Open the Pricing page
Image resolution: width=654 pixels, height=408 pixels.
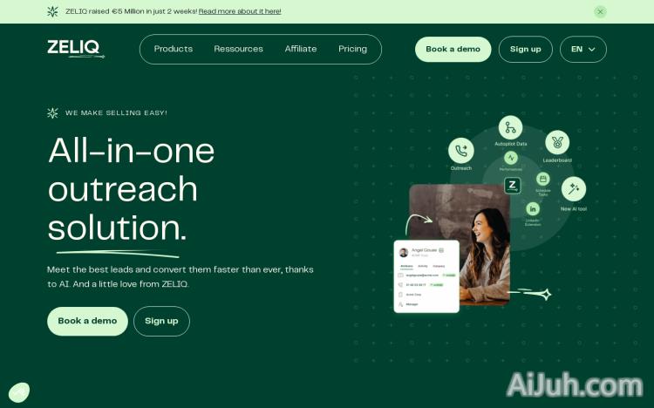[x=353, y=49]
